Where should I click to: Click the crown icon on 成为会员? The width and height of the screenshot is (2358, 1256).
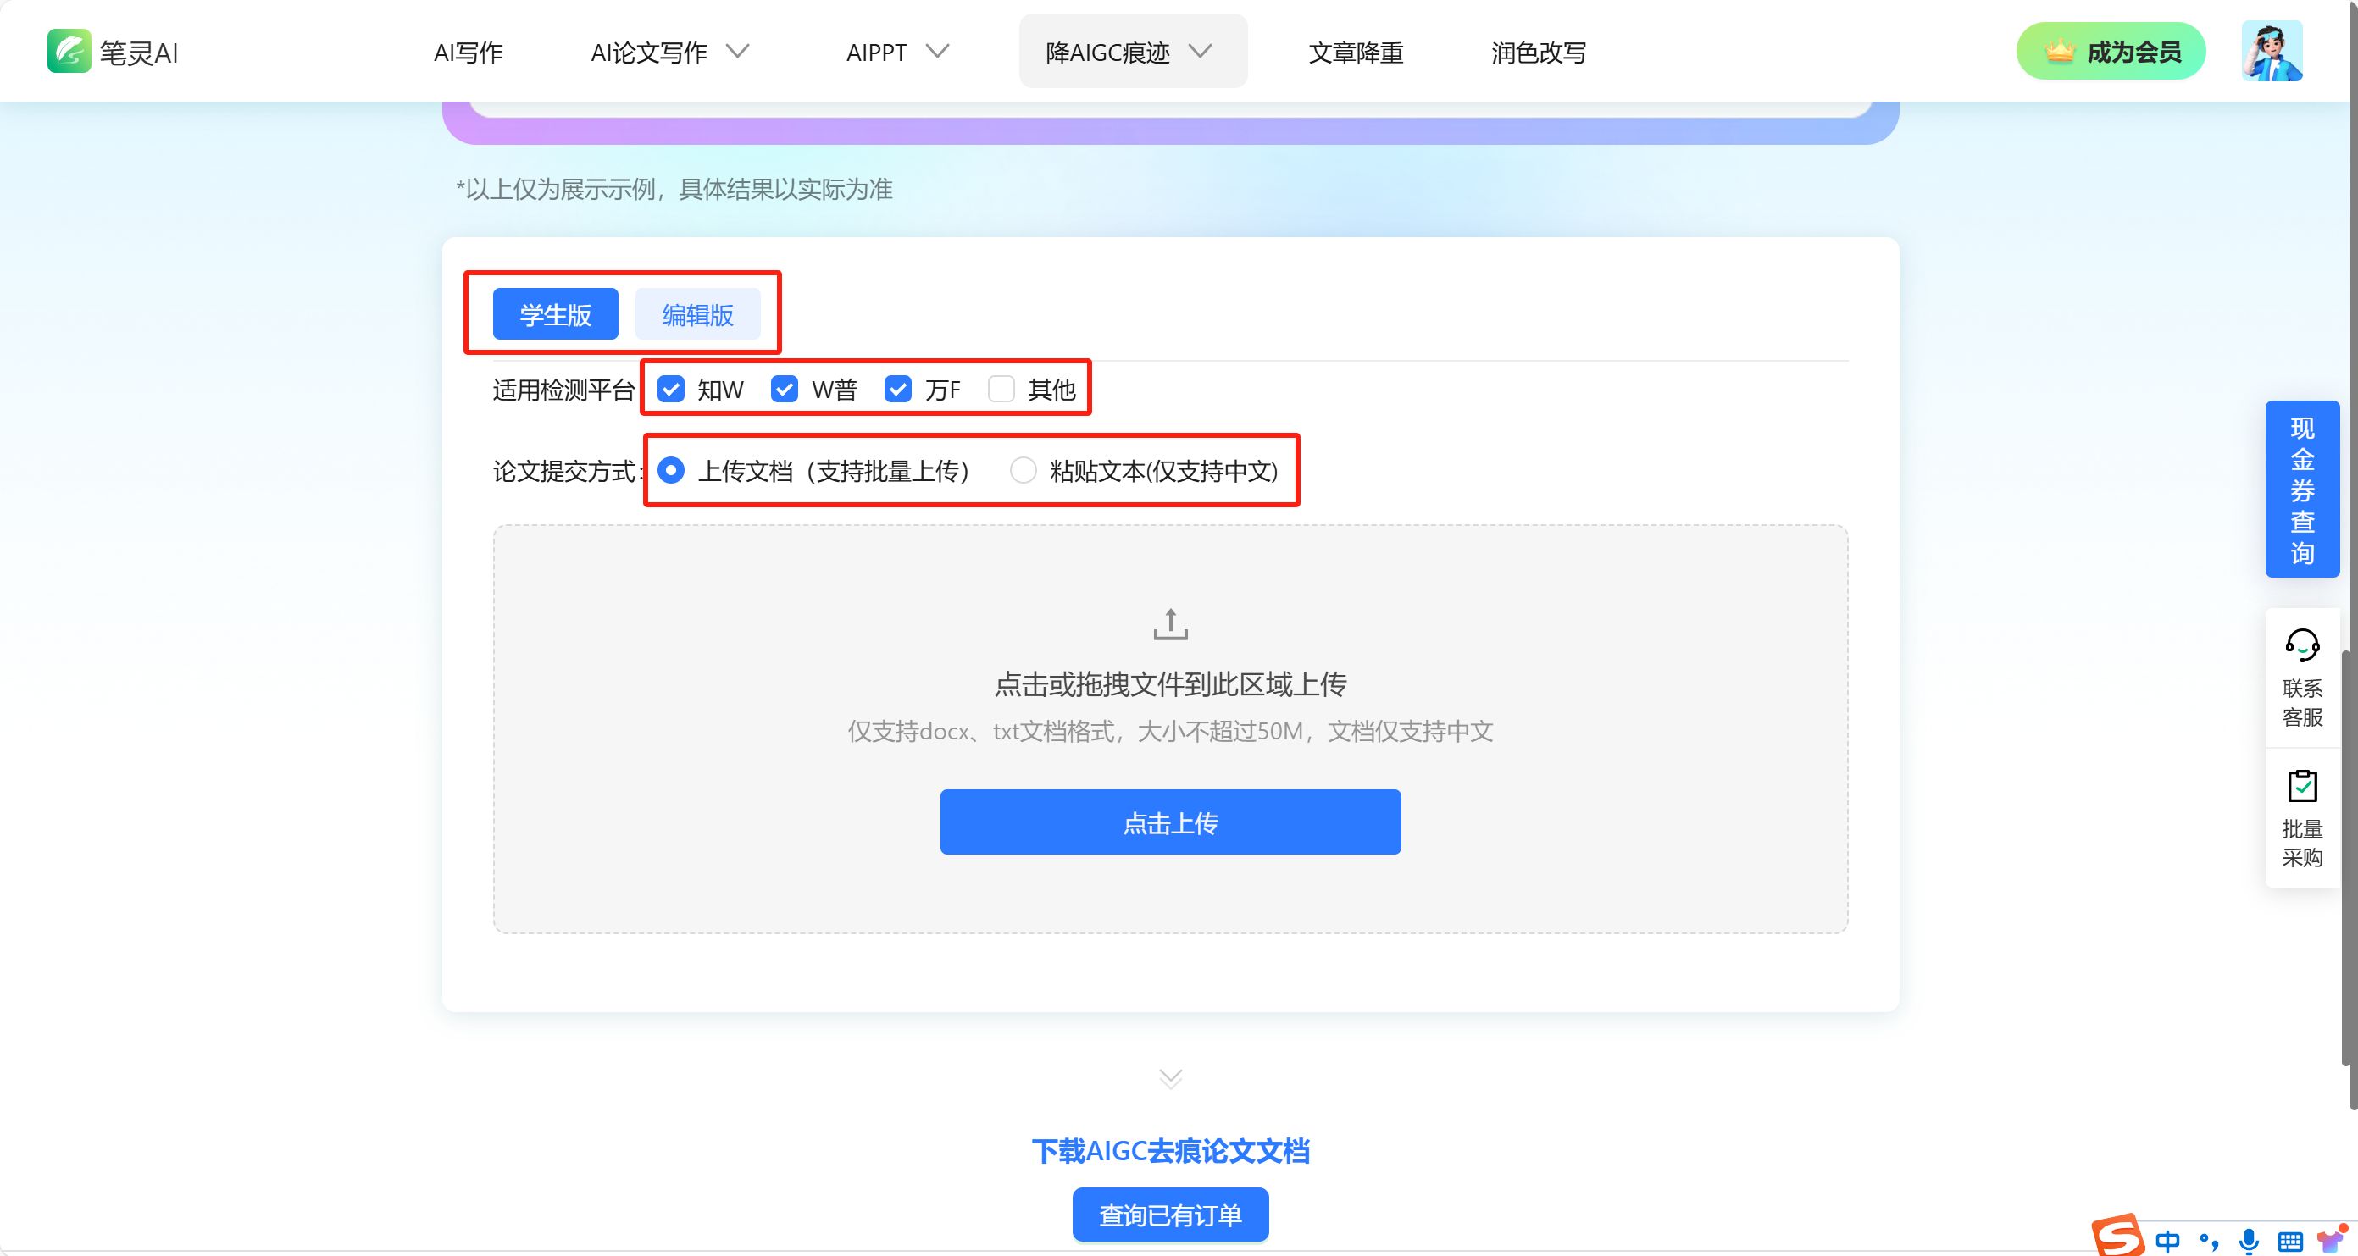[2059, 51]
